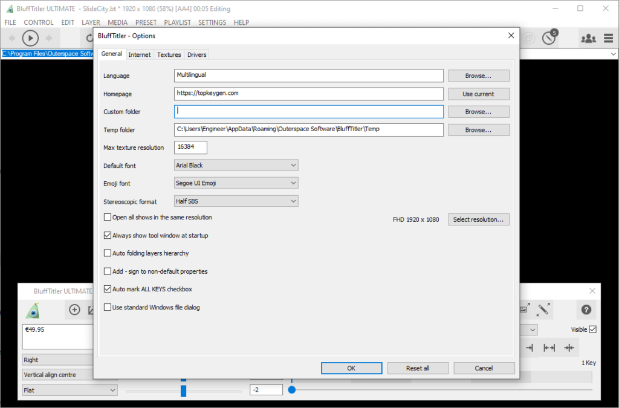The width and height of the screenshot is (619, 408).
Task: Click Browse next to Custom folder
Action: [479, 112]
